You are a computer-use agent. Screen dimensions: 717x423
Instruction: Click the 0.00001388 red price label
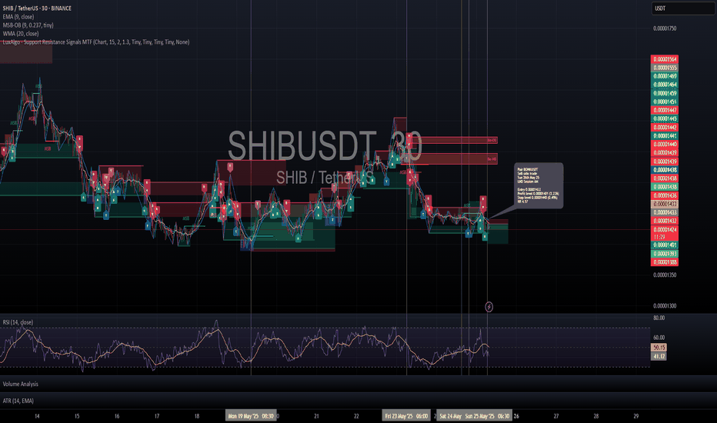click(665, 262)
